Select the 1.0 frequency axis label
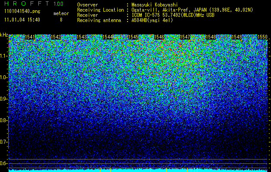Viewport: 271px width, 172px height. (3, 77)
